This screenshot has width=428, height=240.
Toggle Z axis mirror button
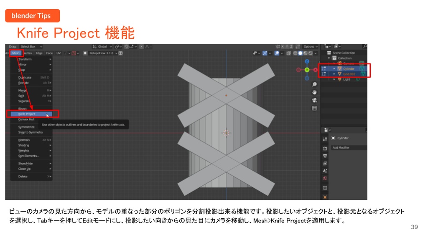(x=291, y=47)
